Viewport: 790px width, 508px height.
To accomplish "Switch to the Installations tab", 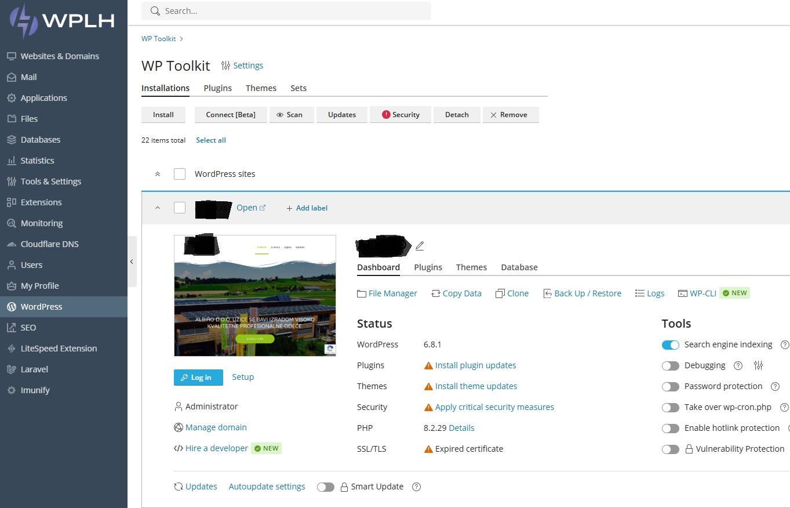I will click(x=165, y=88).
